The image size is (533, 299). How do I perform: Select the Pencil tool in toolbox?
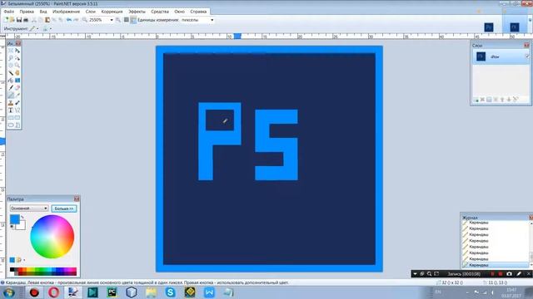[x=11, y=96]
